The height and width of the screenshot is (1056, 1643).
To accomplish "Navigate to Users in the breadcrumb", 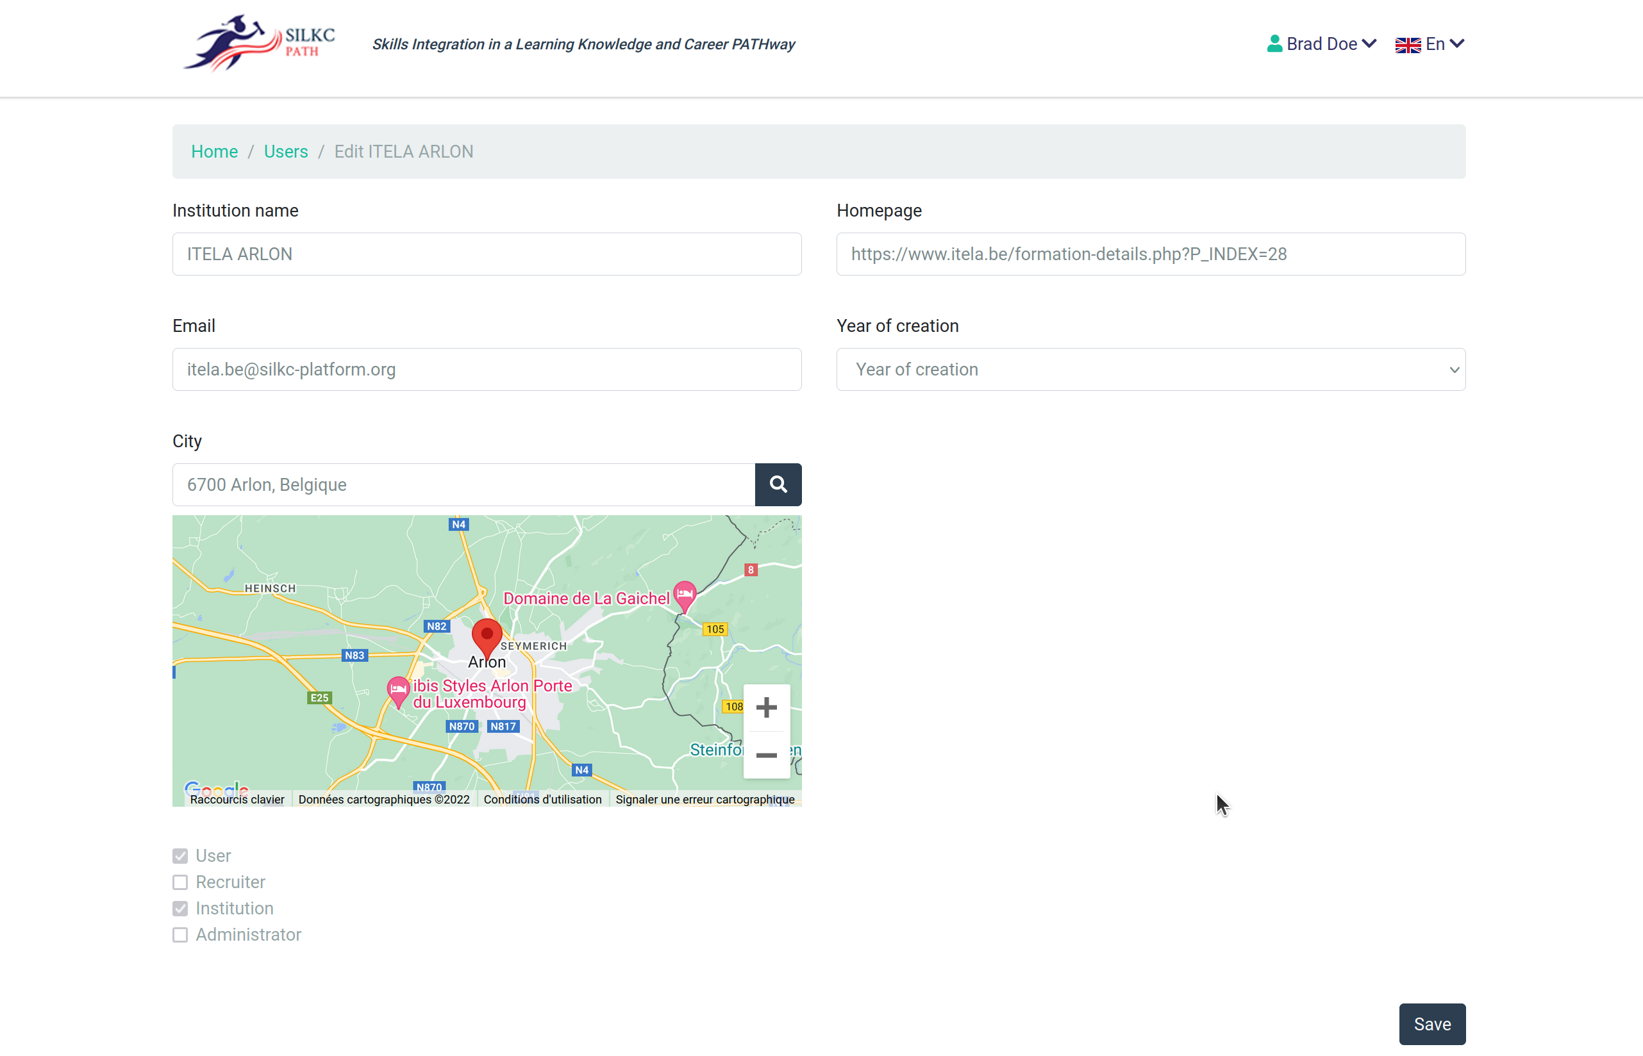I will coord(285,151).
